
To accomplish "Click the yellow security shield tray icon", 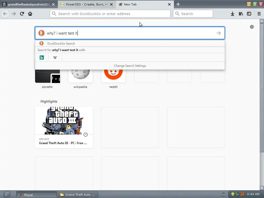I will (233, 194).
